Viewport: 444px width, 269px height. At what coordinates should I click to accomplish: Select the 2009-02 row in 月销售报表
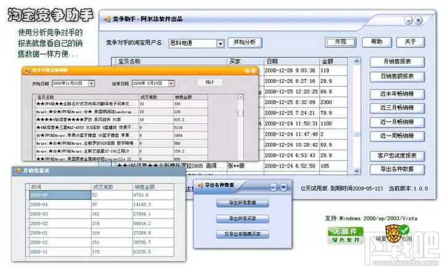click(x=101, y=223)
